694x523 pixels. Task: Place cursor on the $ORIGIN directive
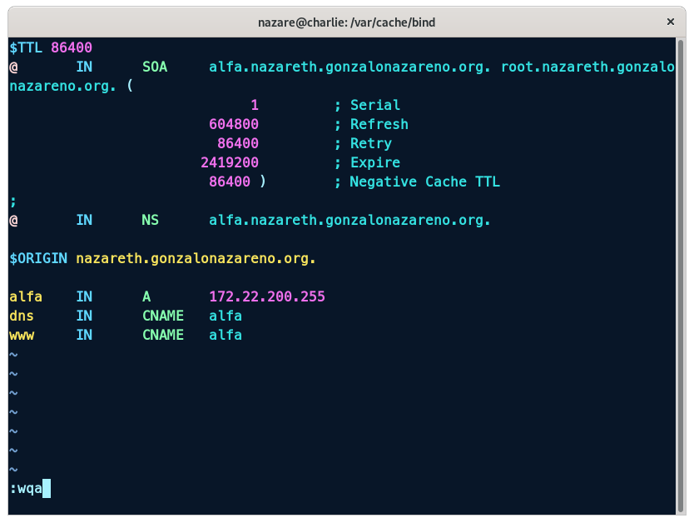38,259
